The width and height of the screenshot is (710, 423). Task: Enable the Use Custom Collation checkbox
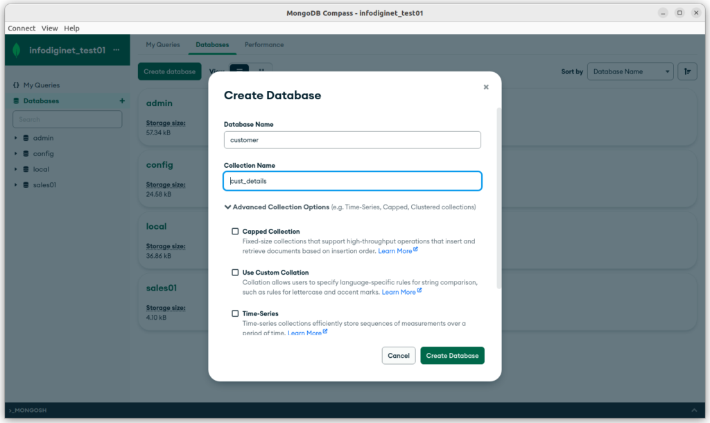tap(235, 273)
